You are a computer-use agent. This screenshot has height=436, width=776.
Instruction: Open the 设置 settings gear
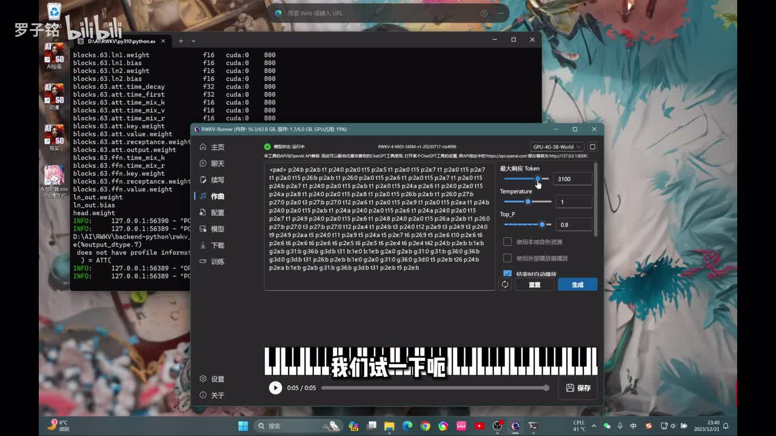pyautogui.click(x=204, y=379)
